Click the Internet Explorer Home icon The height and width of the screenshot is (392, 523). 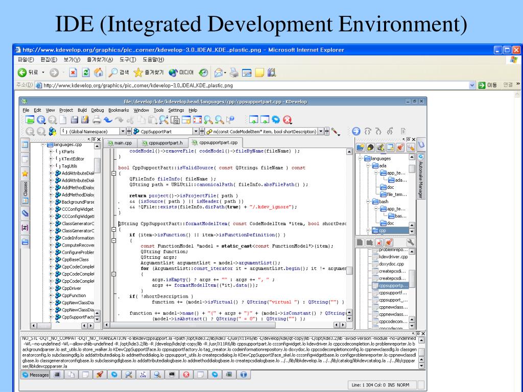coord(99,72)
